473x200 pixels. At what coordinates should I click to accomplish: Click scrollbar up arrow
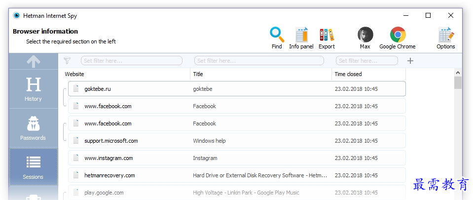(x=458, y=73)
